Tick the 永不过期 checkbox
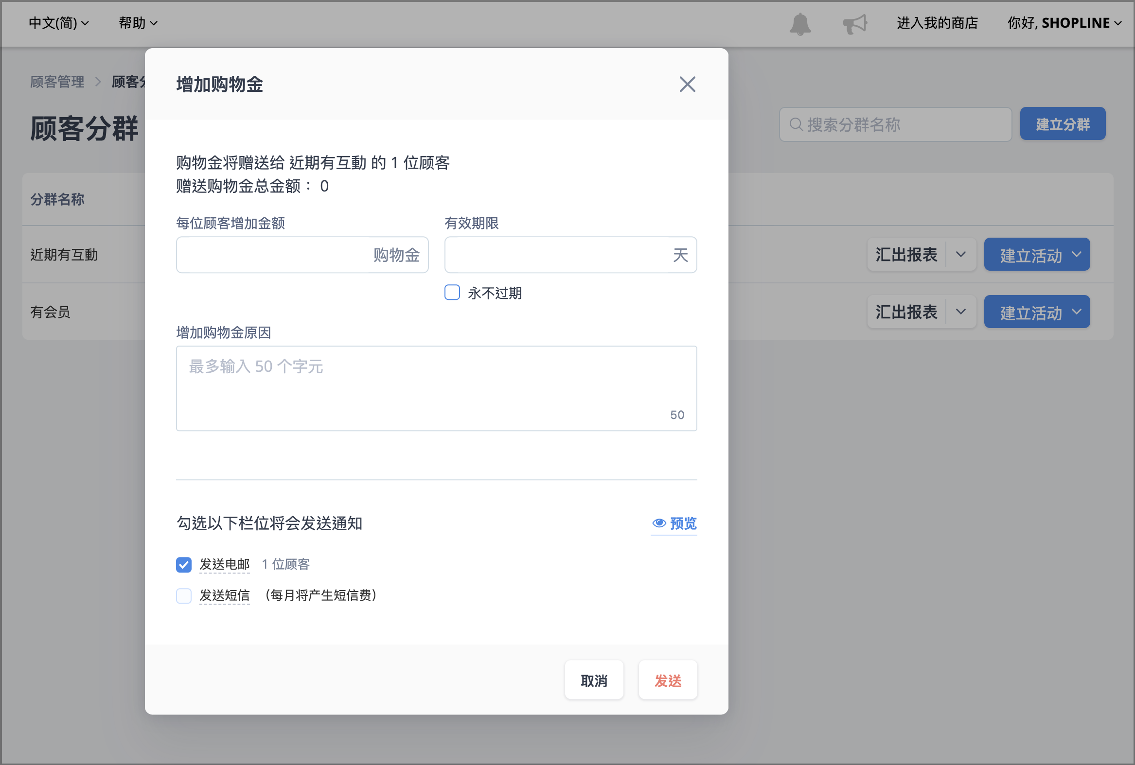 (x=452, y=293)
